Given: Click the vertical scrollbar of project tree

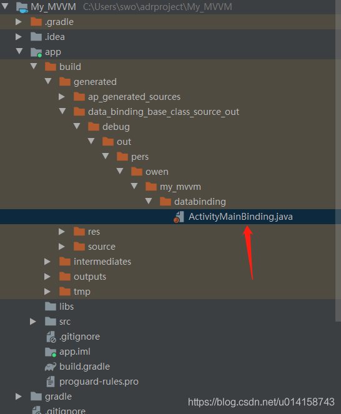Looking at the screenshot, I should point(338,161).
